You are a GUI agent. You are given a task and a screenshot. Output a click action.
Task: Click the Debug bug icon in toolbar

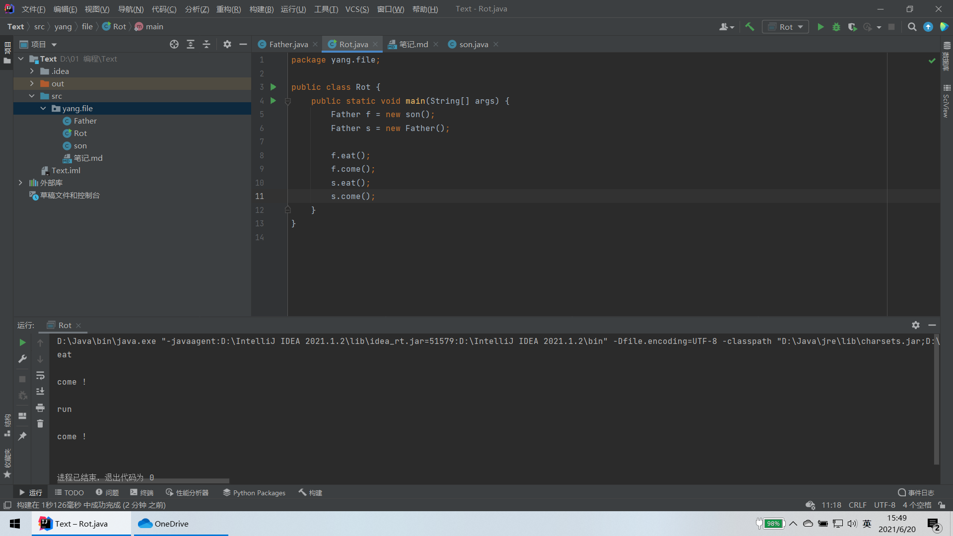coord(836,27)
